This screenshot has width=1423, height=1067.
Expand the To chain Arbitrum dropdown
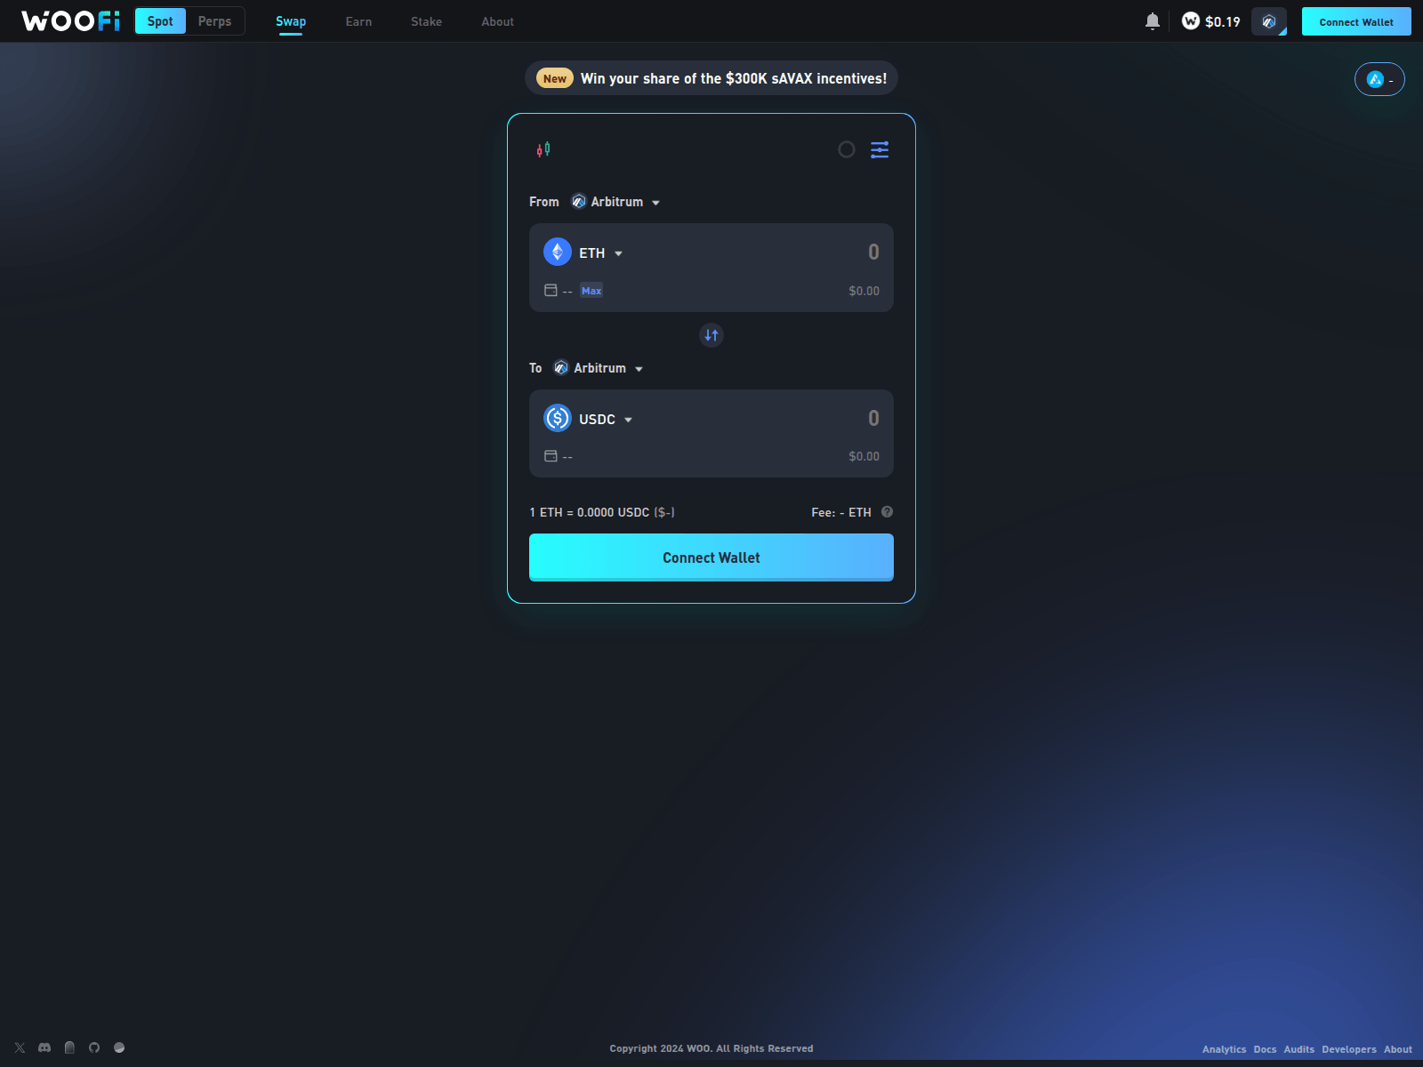click(599, 368)
